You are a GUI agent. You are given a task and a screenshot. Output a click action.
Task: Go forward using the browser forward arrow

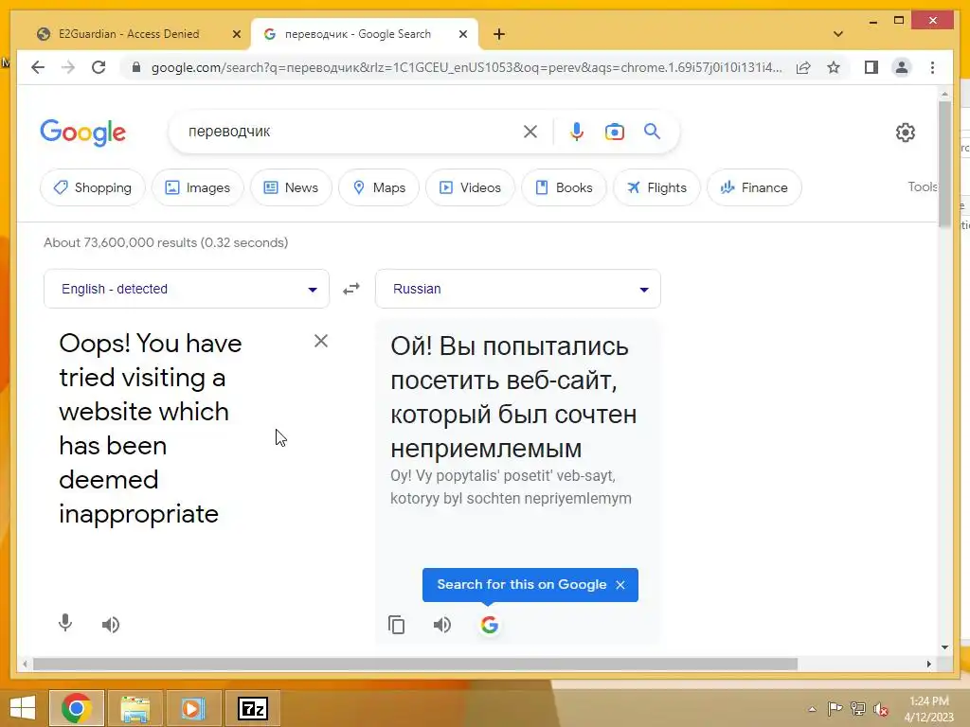pyautogui.click(x=68, y=67)
